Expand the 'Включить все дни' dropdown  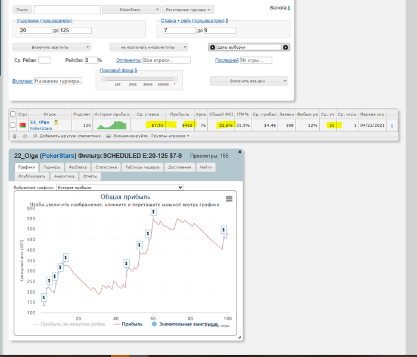[x=249, y=81]
